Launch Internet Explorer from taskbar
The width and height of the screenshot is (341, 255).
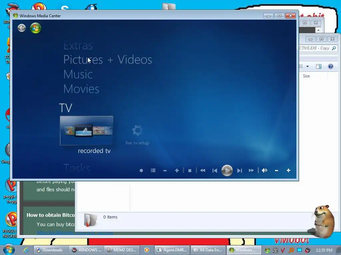tap(26, 250)
